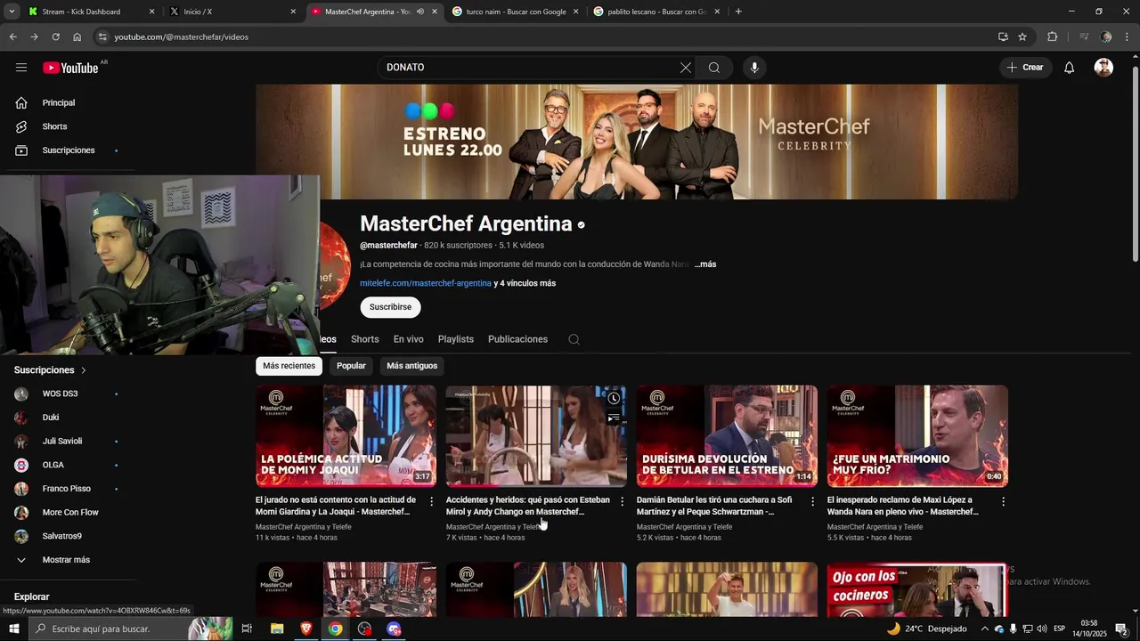Open the Franco Pisso subscription channel

68,489
